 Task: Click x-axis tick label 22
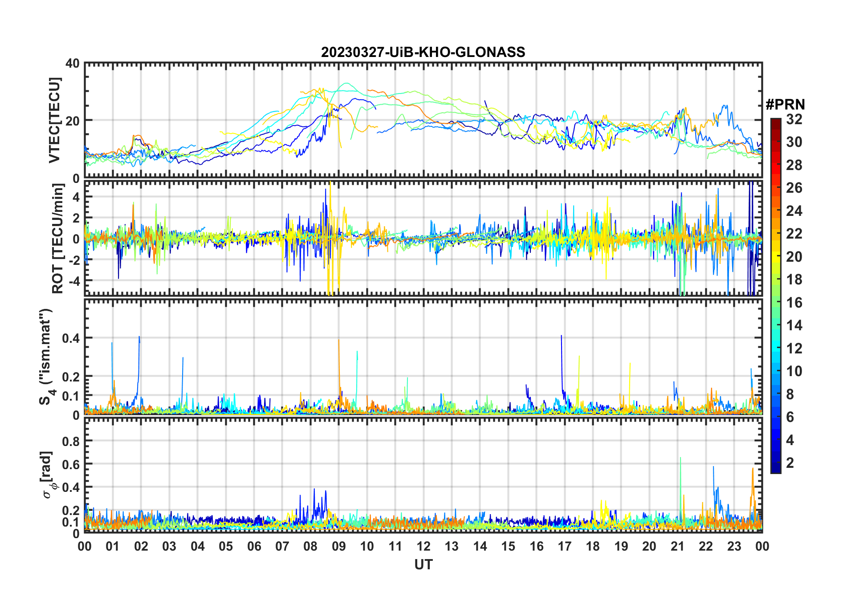coord(706,547)
